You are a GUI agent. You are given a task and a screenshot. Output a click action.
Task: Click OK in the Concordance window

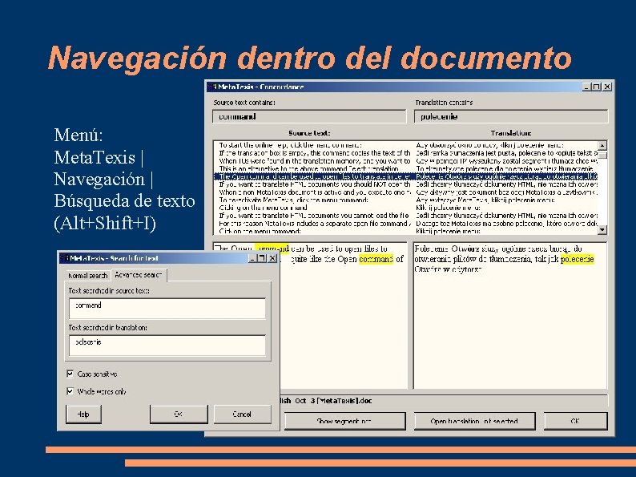[x=575, y=422]
